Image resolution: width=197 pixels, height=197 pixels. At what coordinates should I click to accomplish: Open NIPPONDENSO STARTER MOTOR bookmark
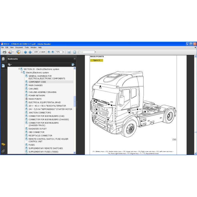pyautogui.click(x=50, y=109)
